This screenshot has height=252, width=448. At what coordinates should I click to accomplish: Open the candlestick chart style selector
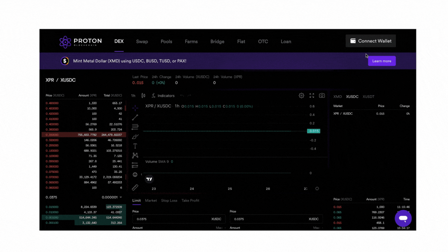(x=143, y=96)
